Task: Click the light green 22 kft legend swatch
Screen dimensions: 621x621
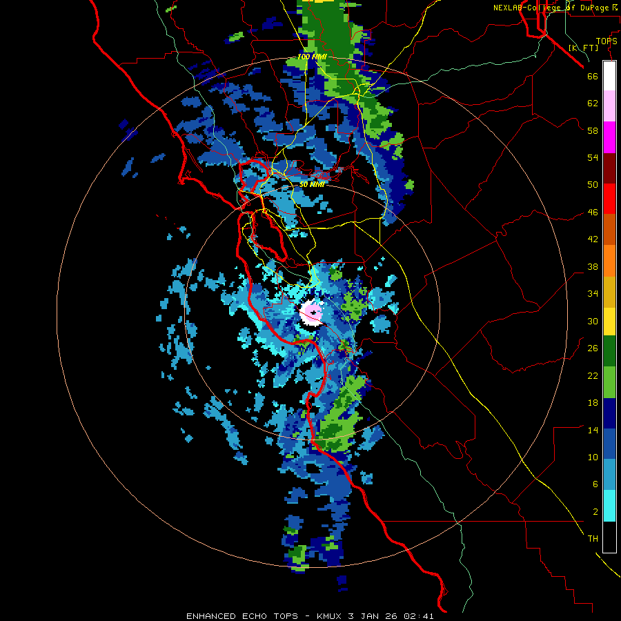Action: [609, 382]
